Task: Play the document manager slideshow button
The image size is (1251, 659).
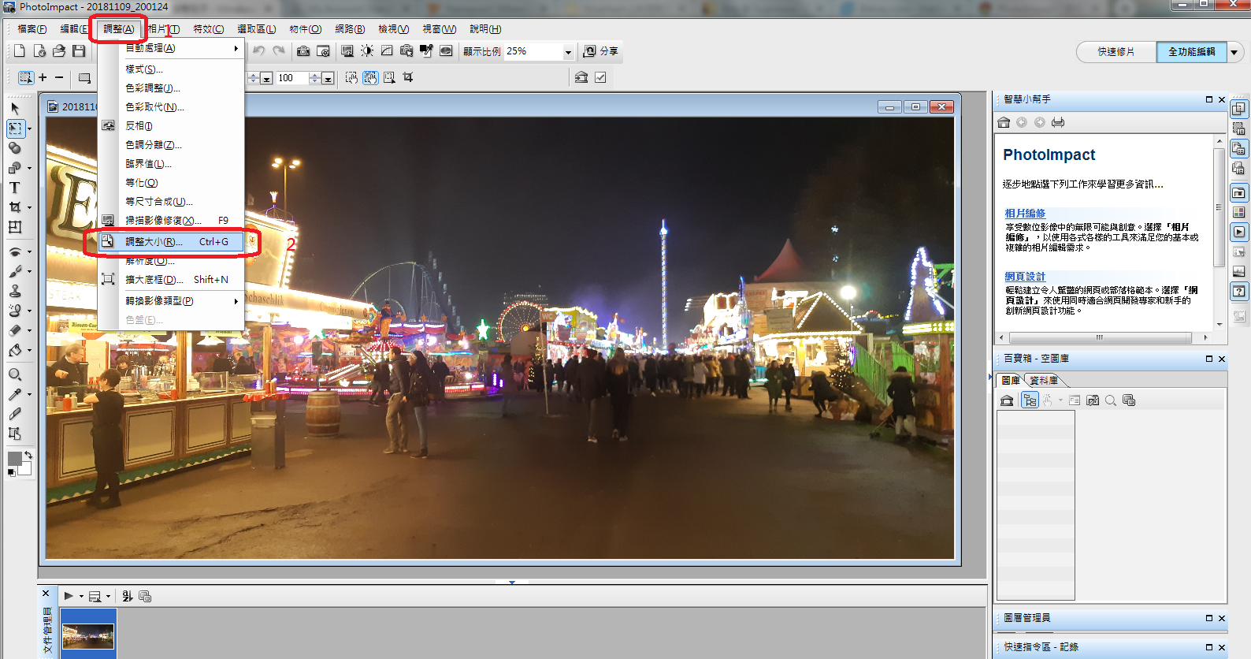Action: (x=69, y=597)
